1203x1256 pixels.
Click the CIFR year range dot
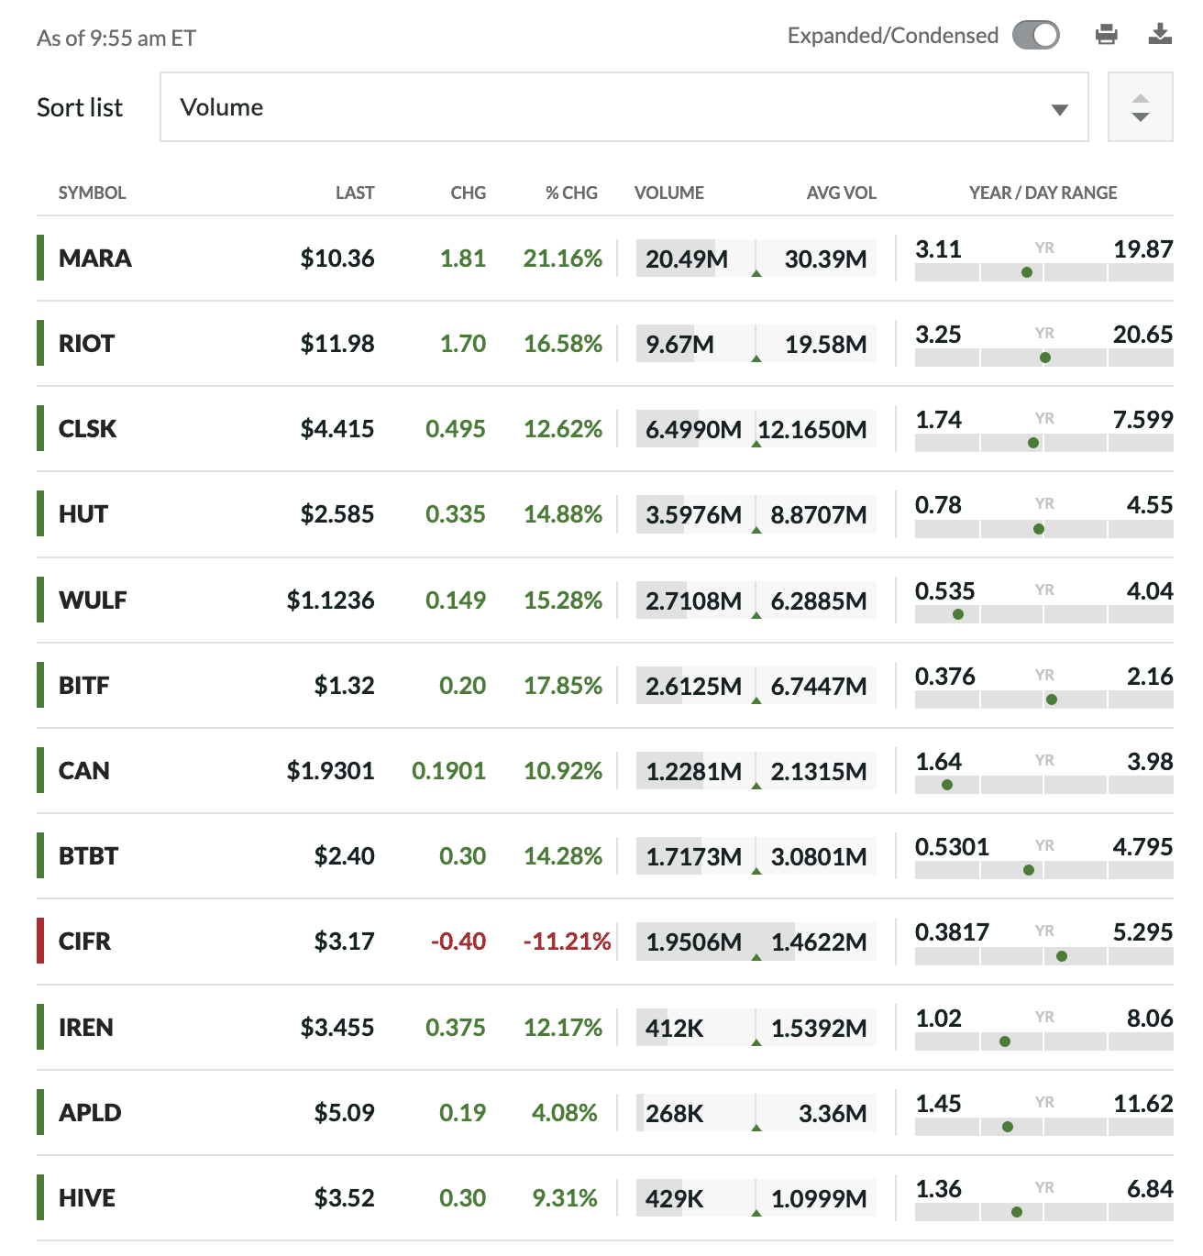tap(1062, 956)
